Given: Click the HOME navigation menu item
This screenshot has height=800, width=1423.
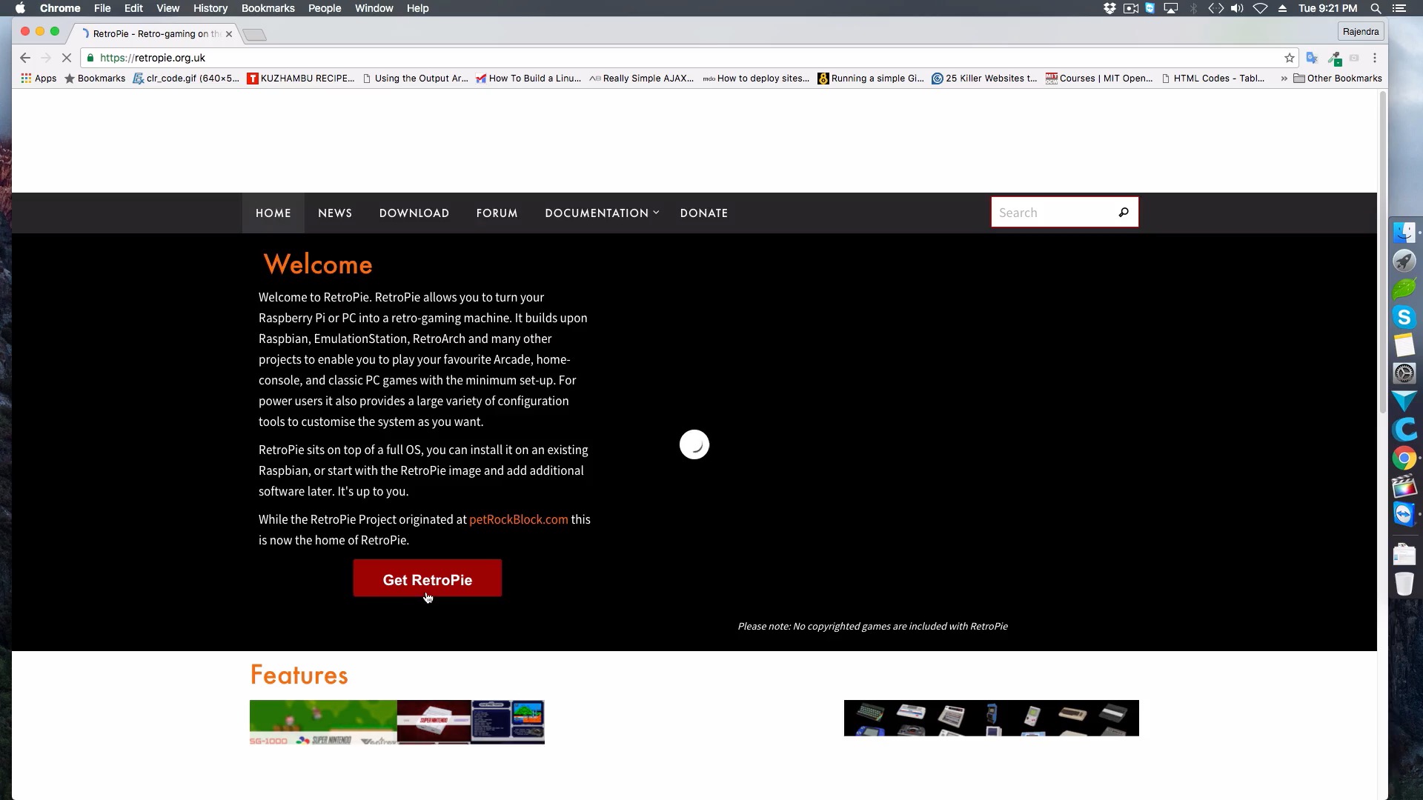Looking at the screenshot, I should 273,213.
